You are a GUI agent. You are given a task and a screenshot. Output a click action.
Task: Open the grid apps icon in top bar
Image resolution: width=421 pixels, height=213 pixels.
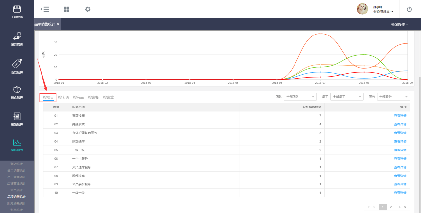tap(66, 9)
